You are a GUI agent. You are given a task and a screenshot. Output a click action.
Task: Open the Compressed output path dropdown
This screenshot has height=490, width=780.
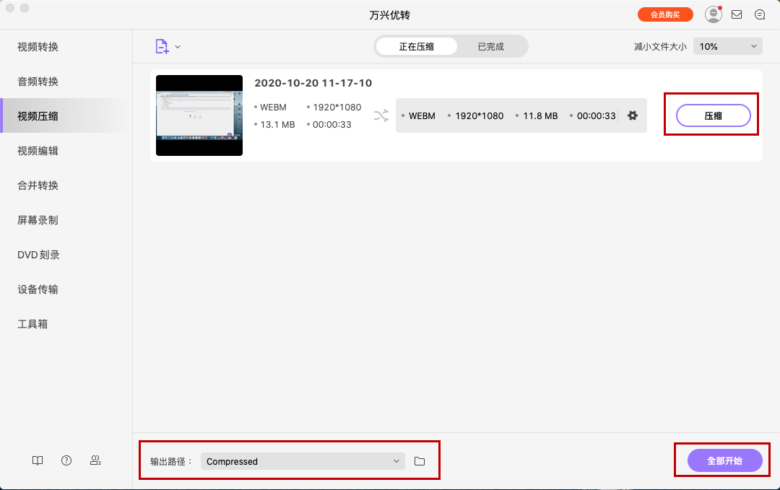[302, 460]
